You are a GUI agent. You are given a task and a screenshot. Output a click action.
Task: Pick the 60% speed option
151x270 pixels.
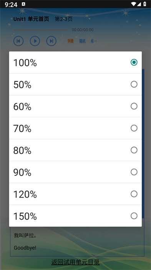[x=75, y=106]
